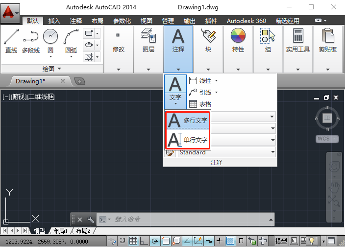The width and height of the screenshot is (345, 247).
Task: Select 多行文字 (Multiline Text) tool
Action: [188, 120]
